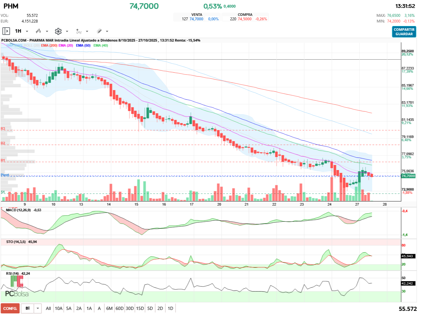The width and height of the screenshot is (421, 315).
Task: Click the MACD (12,26,9) indicator label
Action: point(18,210)
